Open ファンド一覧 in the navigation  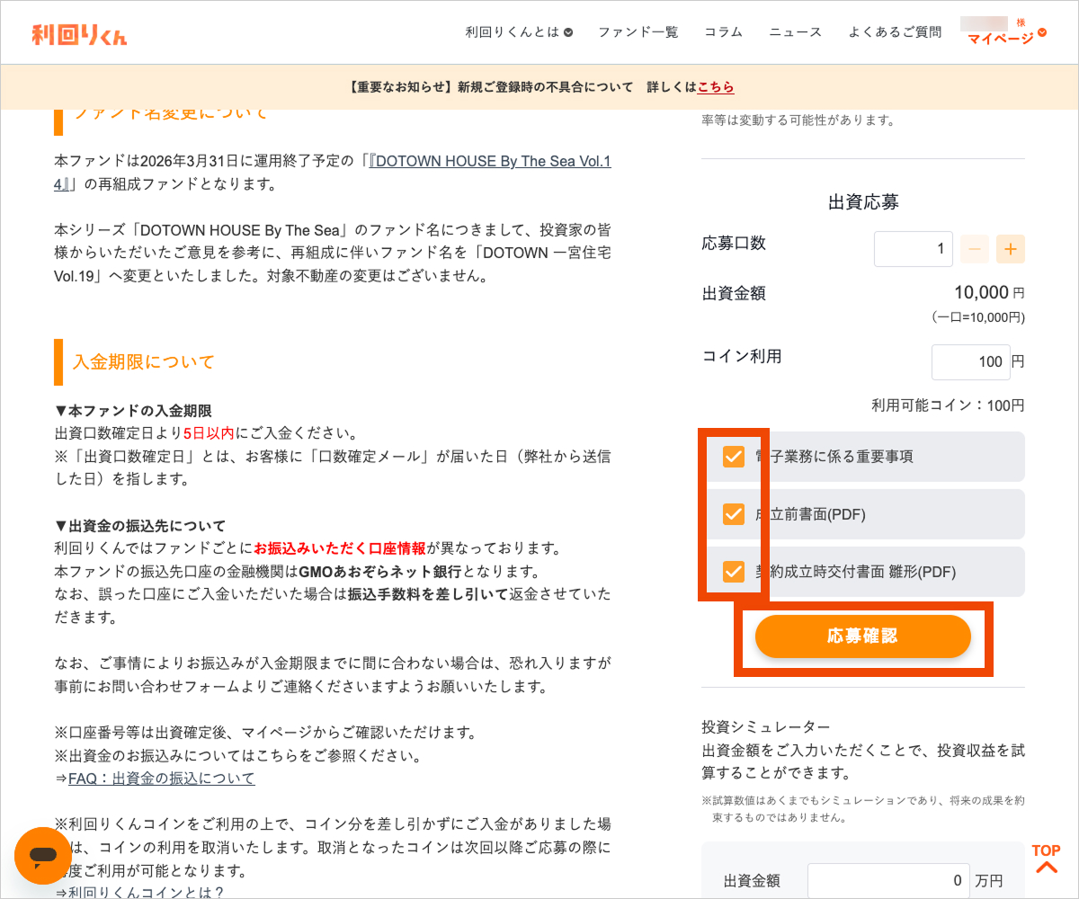[x=638, y=32]
